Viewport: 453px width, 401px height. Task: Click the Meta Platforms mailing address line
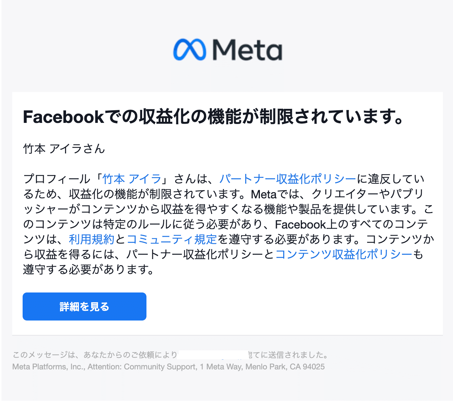(168, 367)
